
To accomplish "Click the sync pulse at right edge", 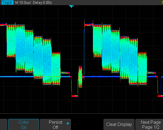I will [x=160, y=96].
